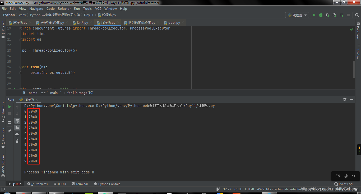Screen dimensions: 361x194
Task: Click the Python breadcrumb in navigation bar
Action: pyautogui.click(x=9, y=15)
